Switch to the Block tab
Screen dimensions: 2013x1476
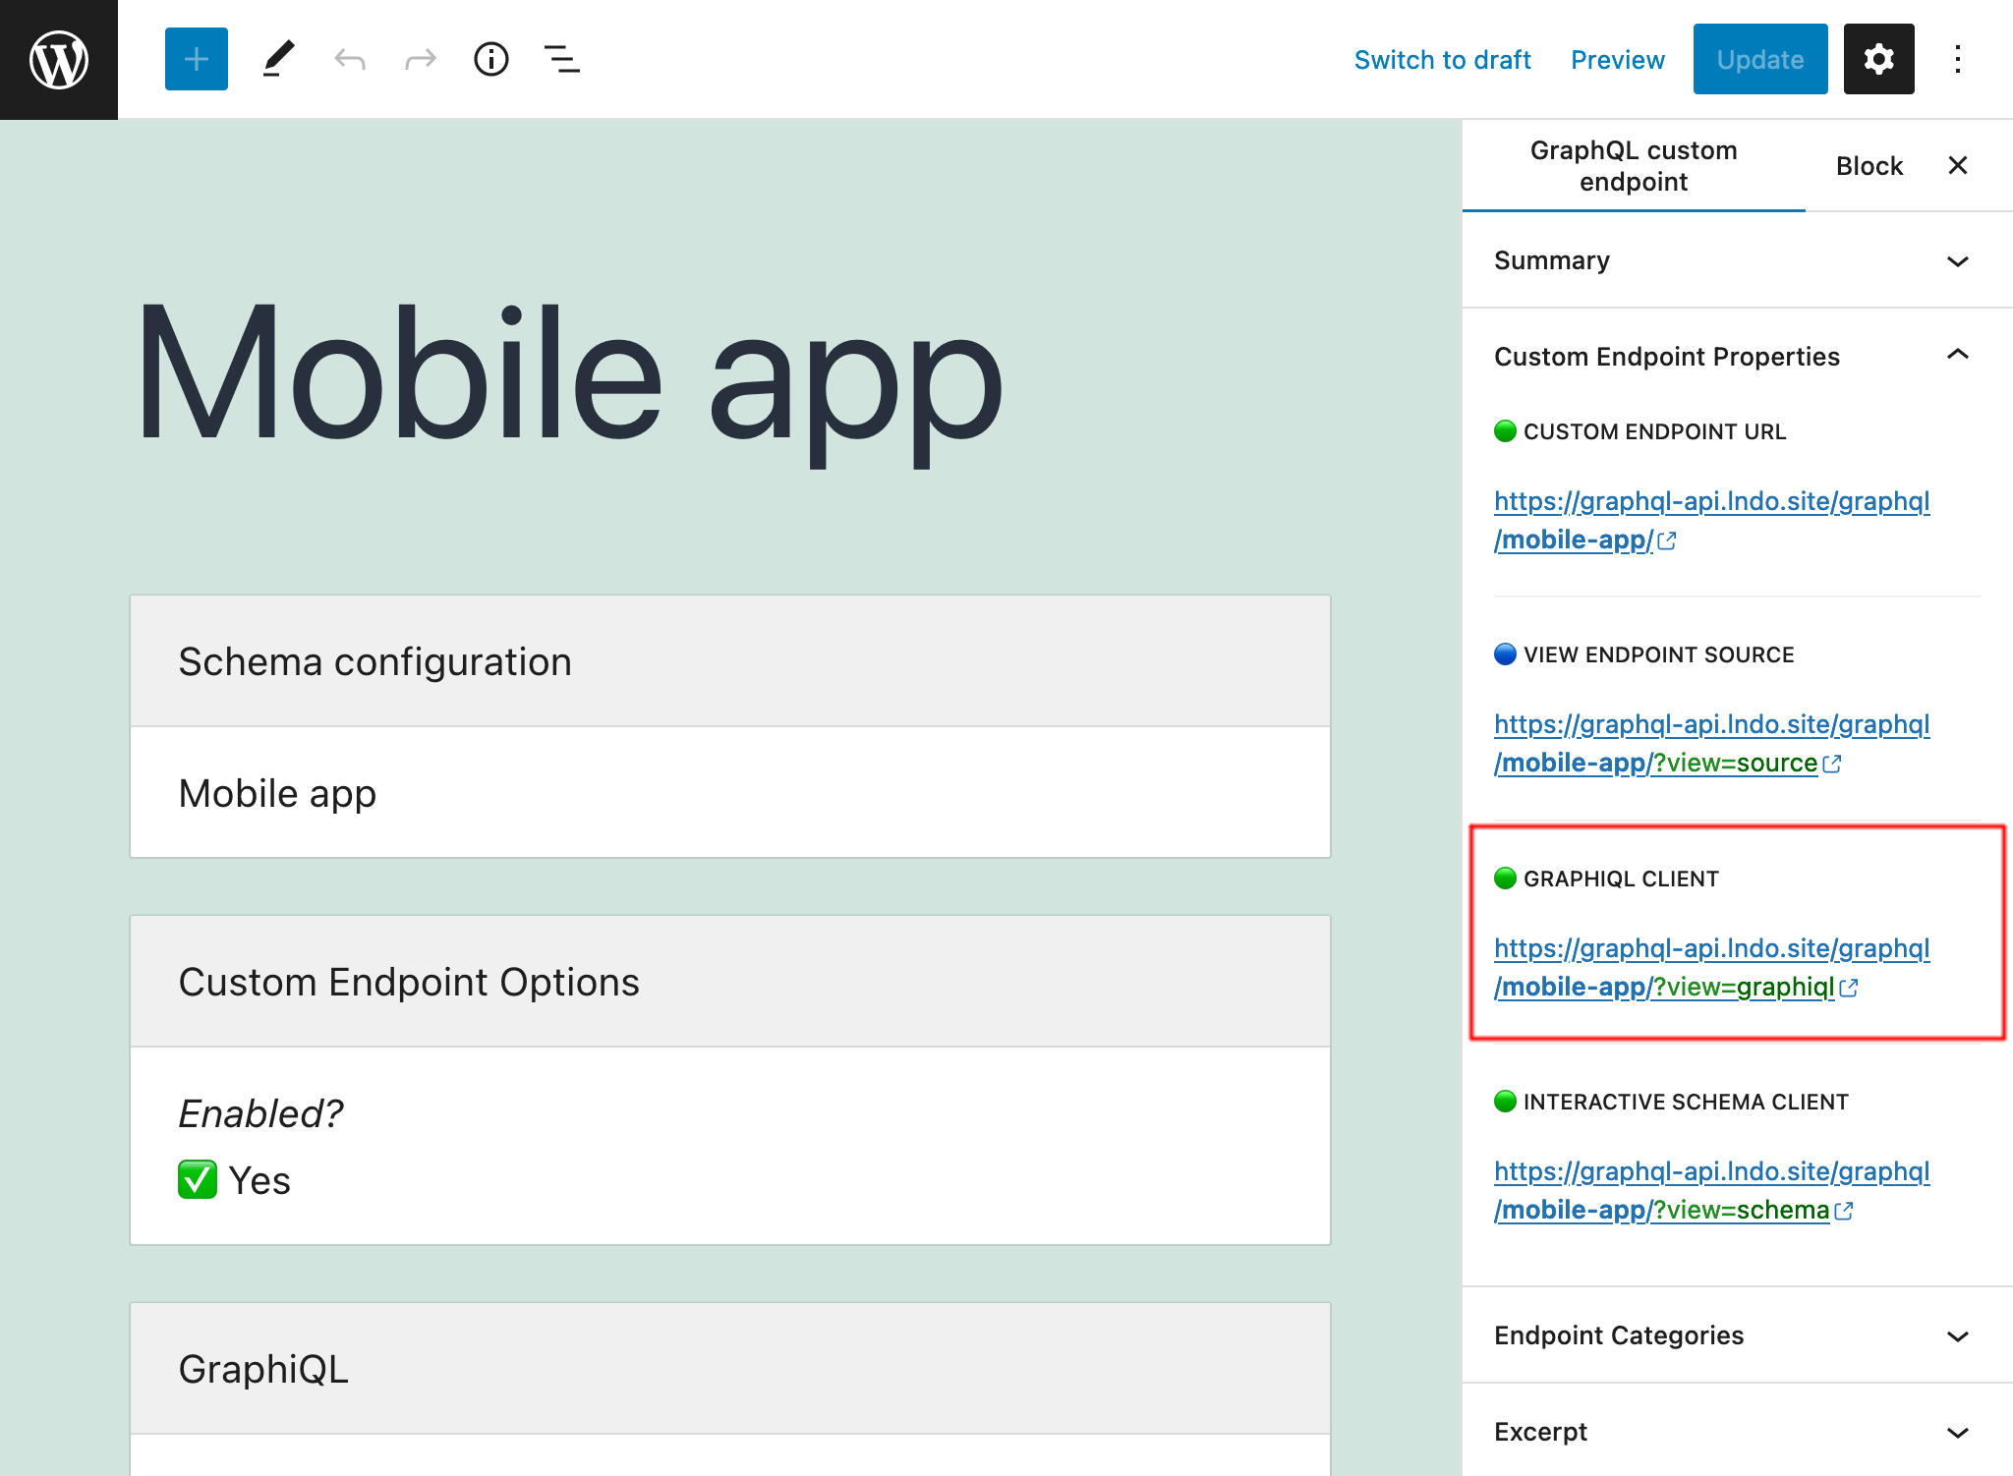1869,164
